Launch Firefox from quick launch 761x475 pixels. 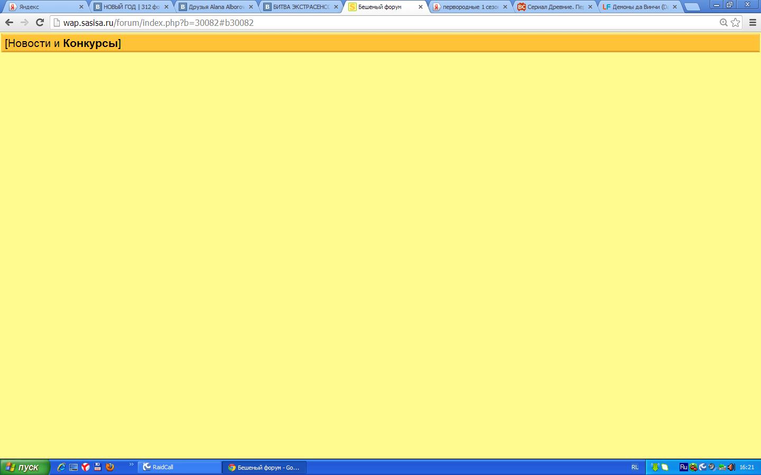[x=110, y=467]
